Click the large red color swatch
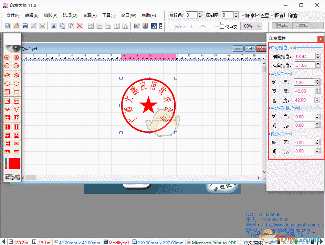Viewport: 325px width, 245px height. point(14,164)
